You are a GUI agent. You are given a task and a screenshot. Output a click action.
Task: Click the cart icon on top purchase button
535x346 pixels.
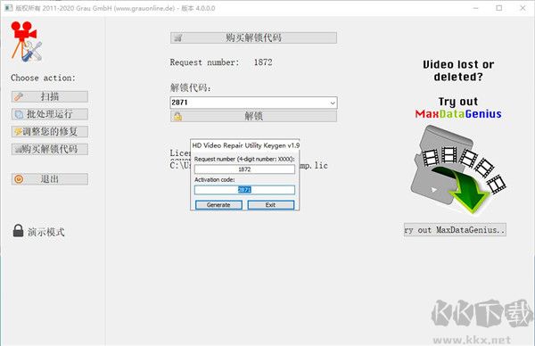(x=178, y=37)
